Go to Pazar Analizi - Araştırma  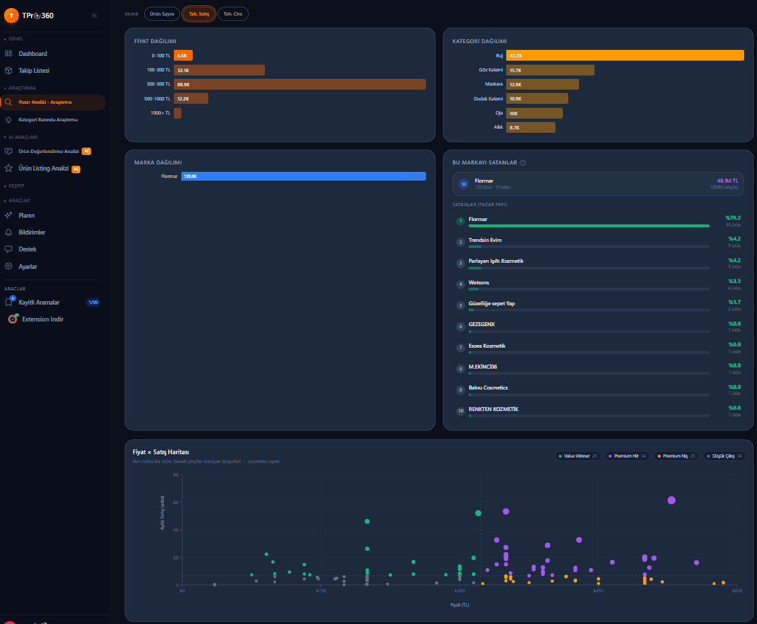[x=53, y=102]
